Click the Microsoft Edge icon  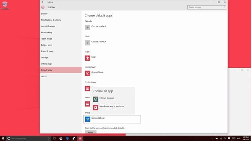point(87,119)
